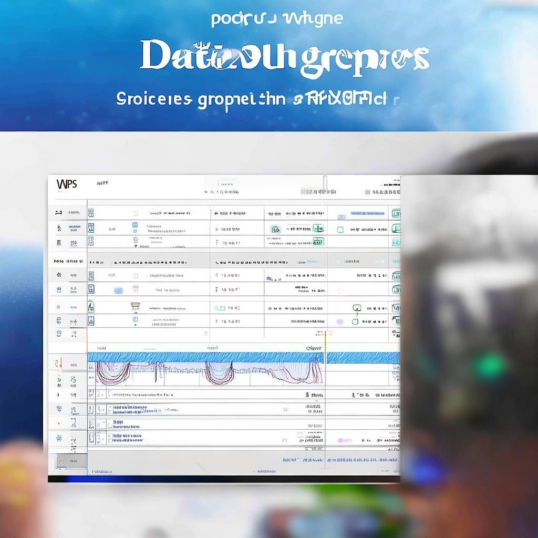This screenshot has height=538, width=538.
Task: Toggle the green-outlined checkbox in the second row
Action: [x=340, y=230]
